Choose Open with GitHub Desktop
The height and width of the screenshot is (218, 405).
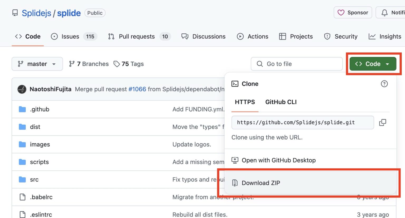[278, 160]
